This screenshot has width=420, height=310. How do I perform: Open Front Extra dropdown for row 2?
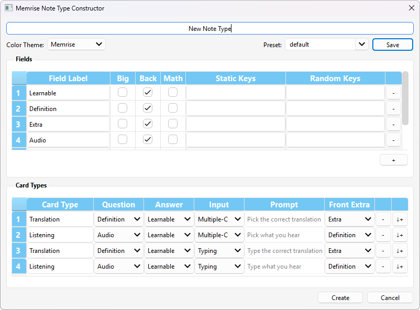point(349,235)
